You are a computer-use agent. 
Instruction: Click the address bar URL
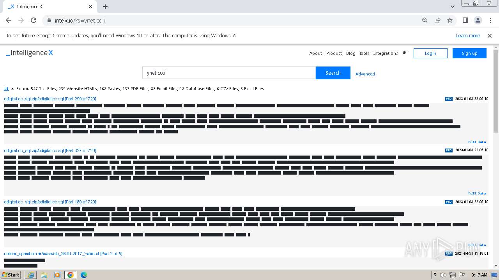(x=80, y=20)
